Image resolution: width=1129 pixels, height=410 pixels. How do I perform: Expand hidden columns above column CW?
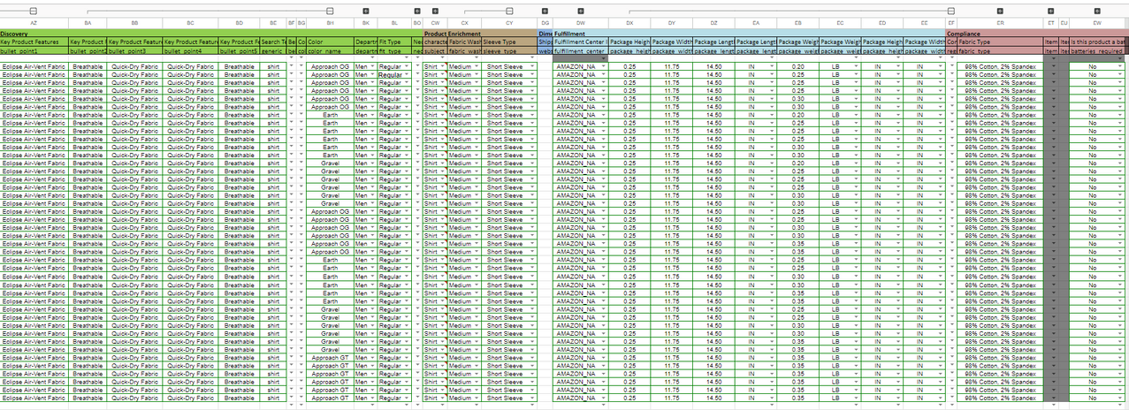[x=435, y=11]
